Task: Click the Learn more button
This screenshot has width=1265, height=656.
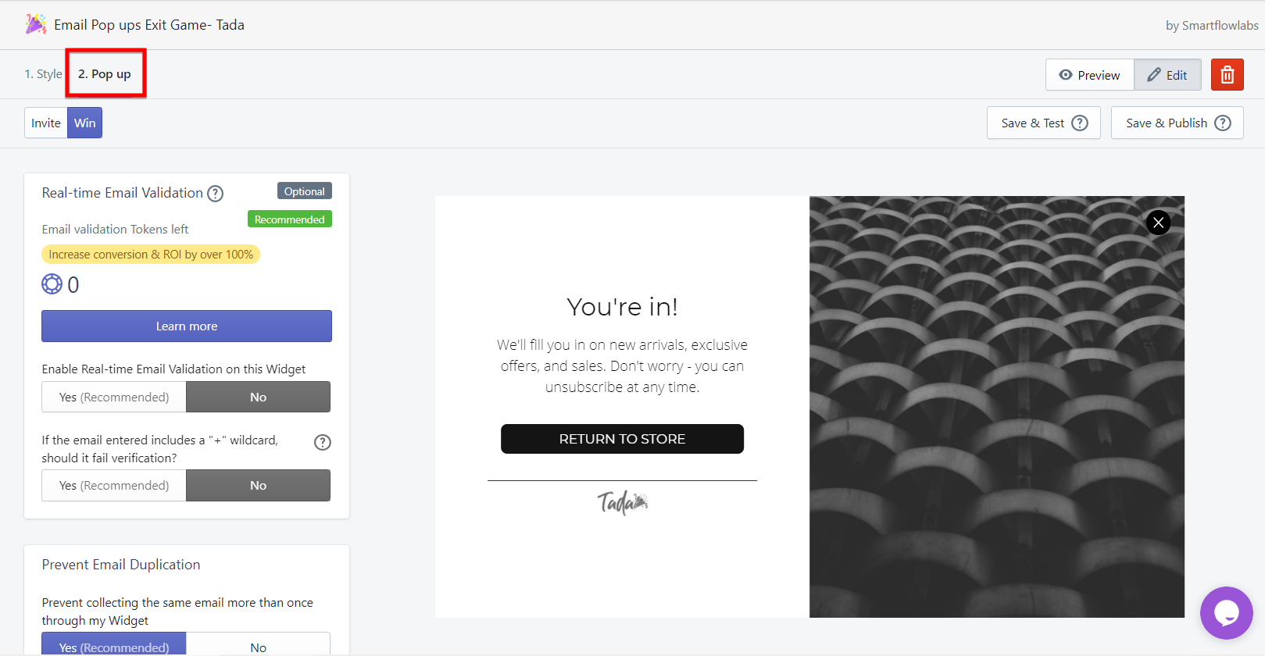Action: tap(187, 326)
